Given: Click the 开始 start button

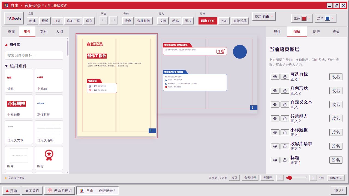Looking at the screenshot, I should click(11, 191).
